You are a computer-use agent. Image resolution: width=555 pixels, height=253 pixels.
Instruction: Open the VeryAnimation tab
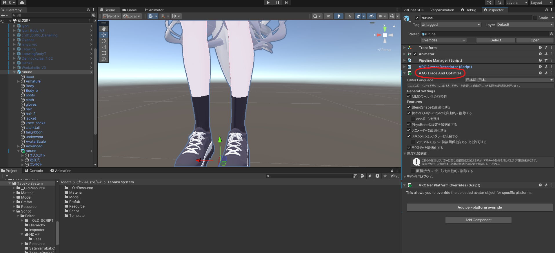(442, 10)
